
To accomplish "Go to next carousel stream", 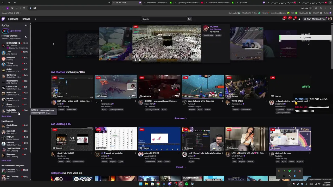I will click(x=309, y=44).
